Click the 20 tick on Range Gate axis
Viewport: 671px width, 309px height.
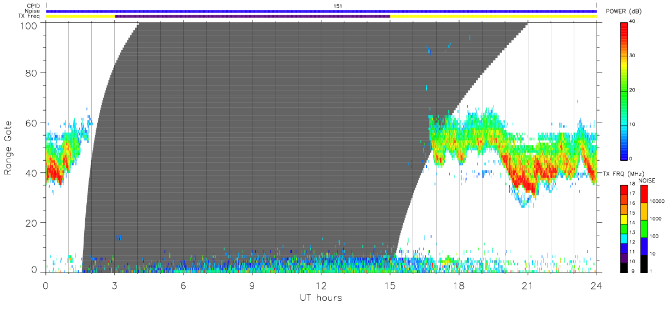(x=32, y=223)
